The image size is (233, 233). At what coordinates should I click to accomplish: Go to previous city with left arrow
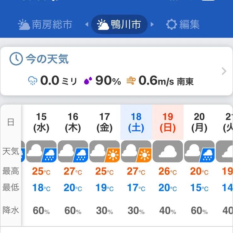[87, 25]
